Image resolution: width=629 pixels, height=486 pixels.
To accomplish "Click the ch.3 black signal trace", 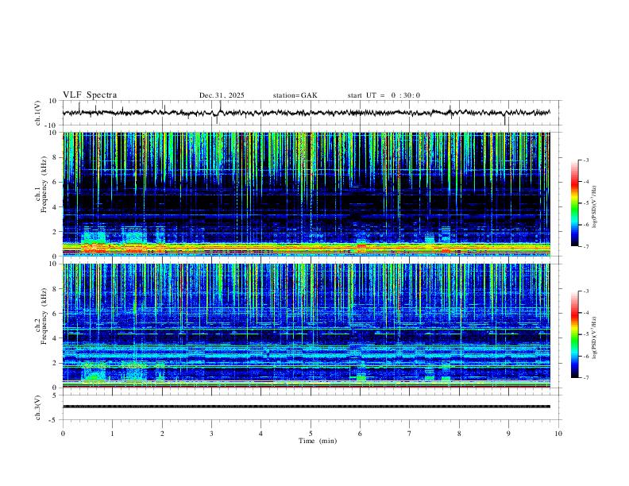I will pyautogui.click(x=307, y=407).
